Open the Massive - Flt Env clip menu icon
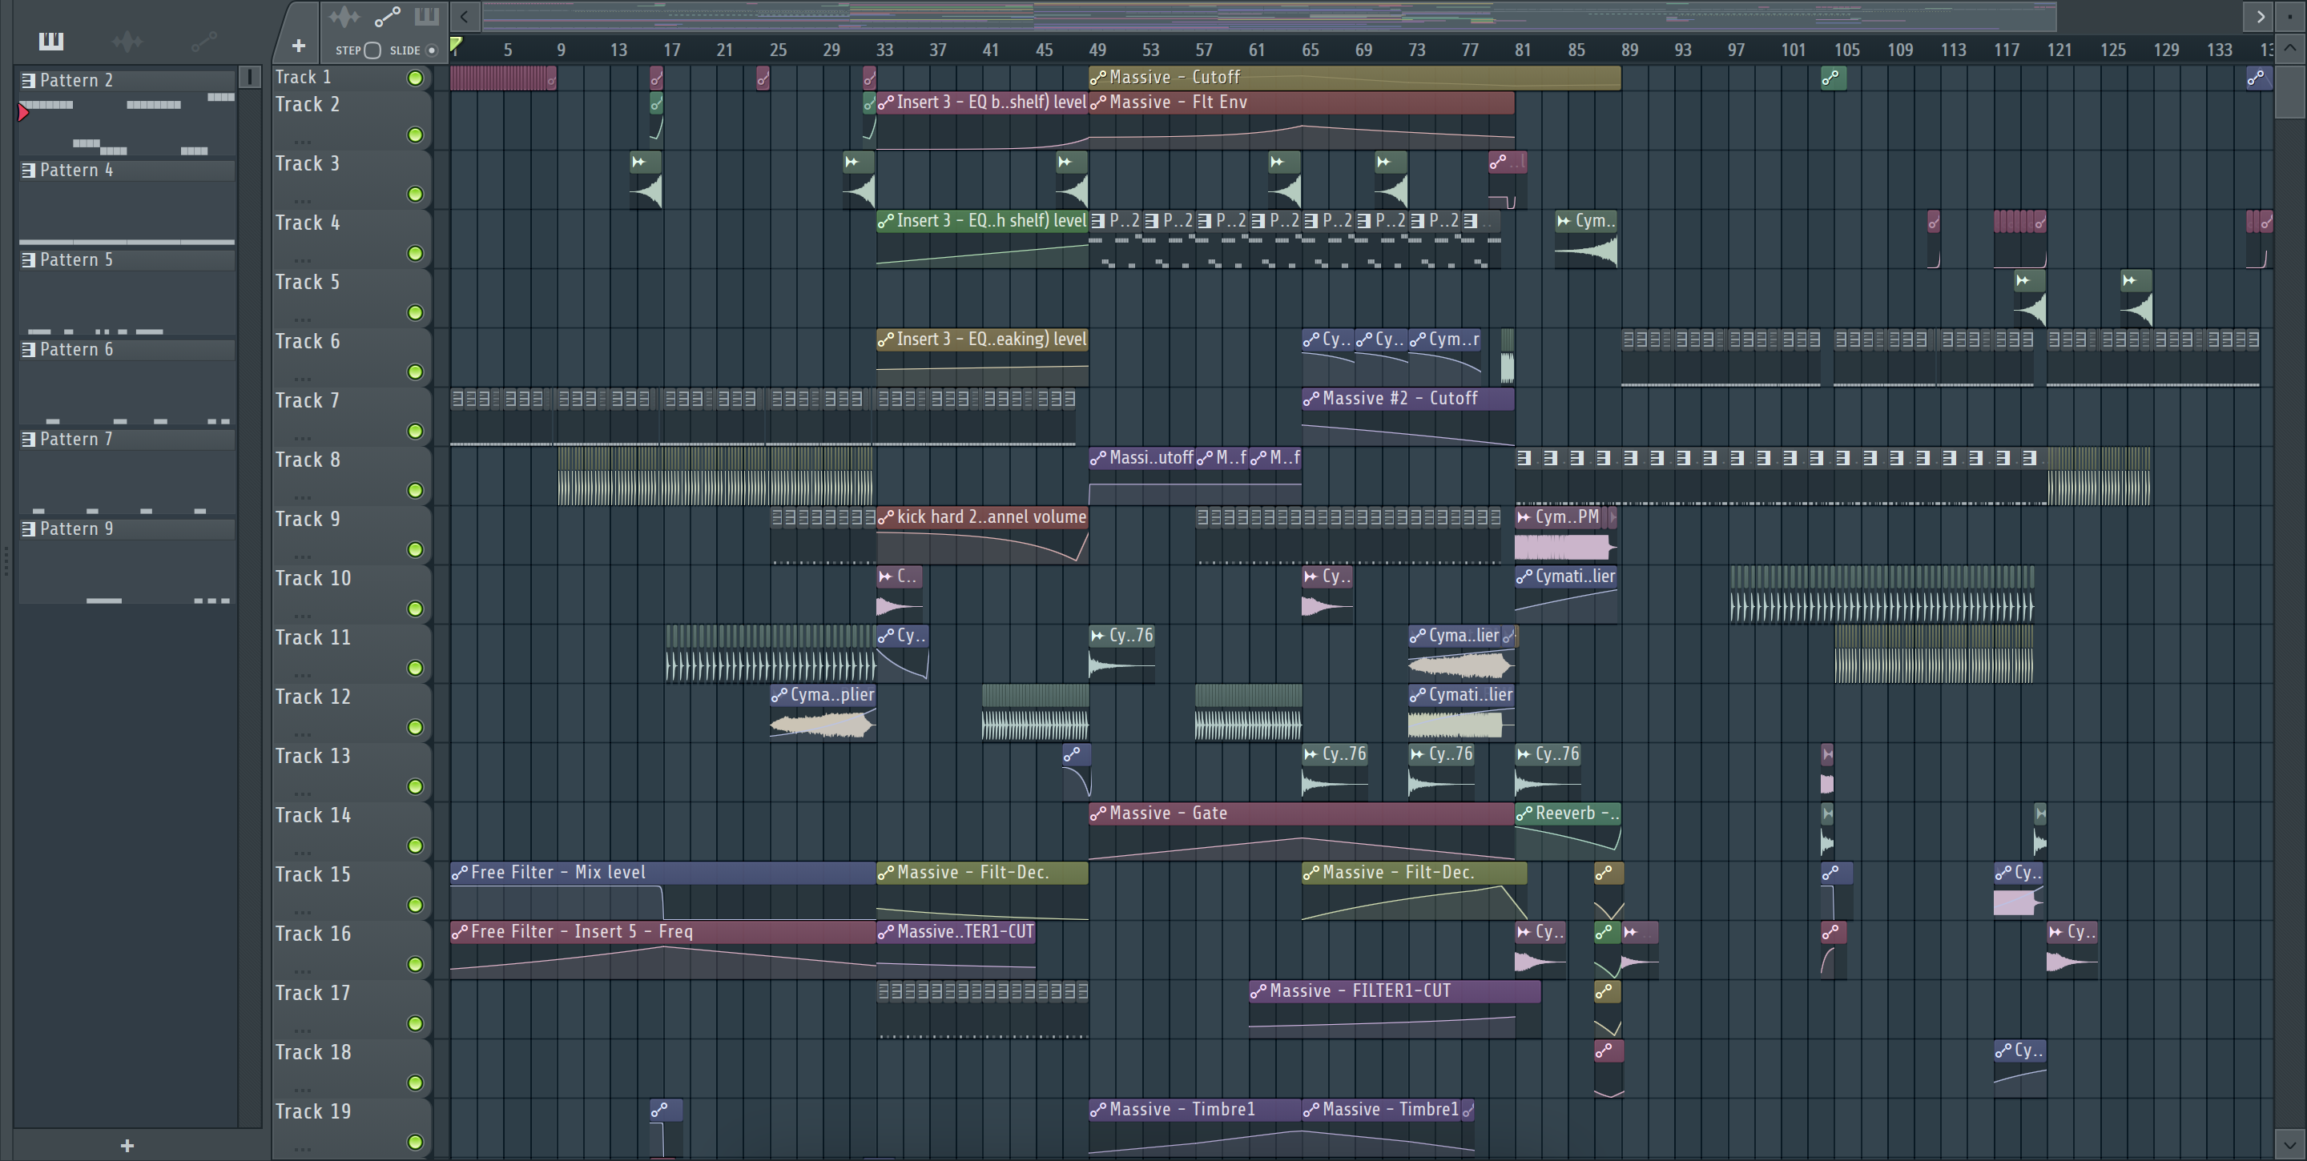Image resolution: width=2307 pixels, height=1161 pixels. click(x=1098, y=103)
